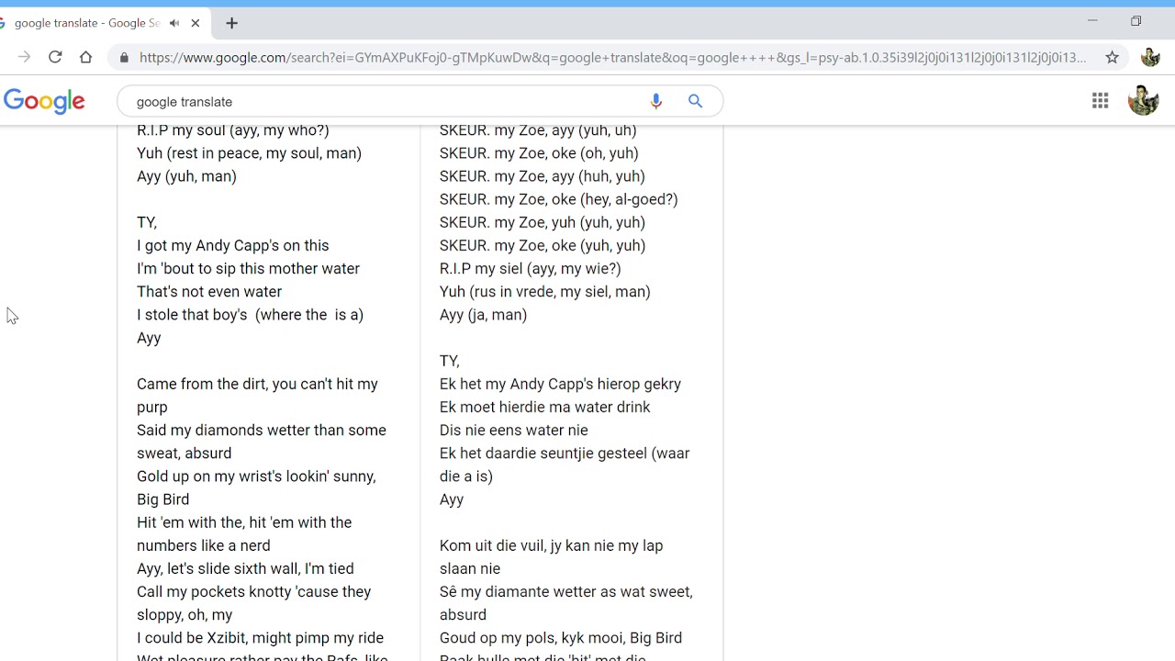
Task: Open the Google apps grid
Action: [x=1100, y=100]
